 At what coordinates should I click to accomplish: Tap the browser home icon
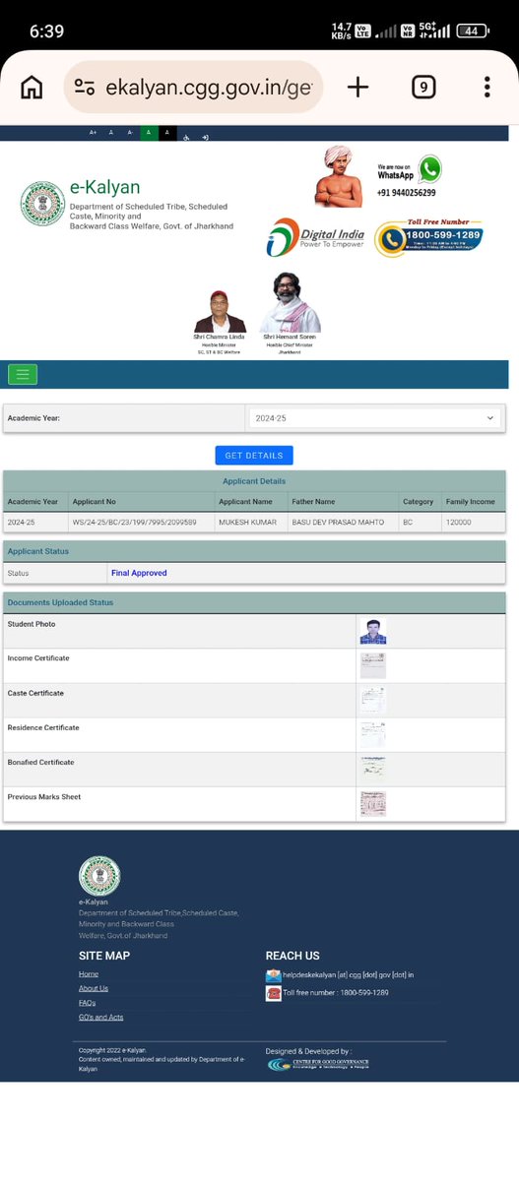pyautogui.click(x=32, y=88)
